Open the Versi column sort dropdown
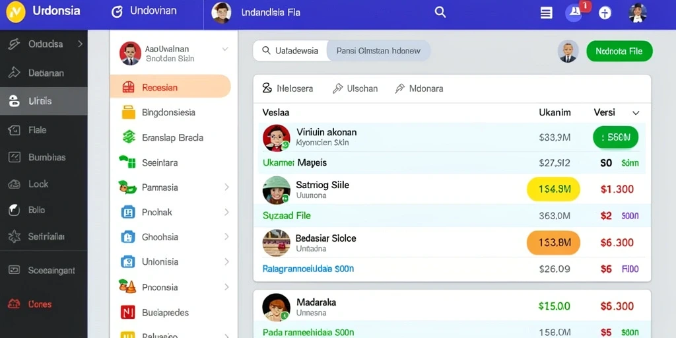Image resolution: width=676 pixels, height=338 pixels. (x=636, y=113)
